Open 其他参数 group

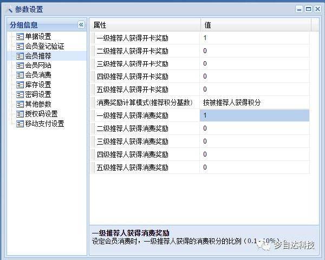[x=38, y=104]
